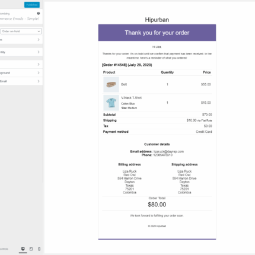Open the Background settings section

coord(21,73)
